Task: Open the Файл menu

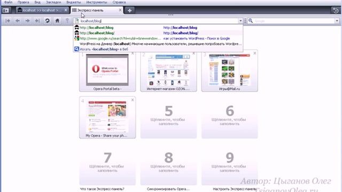Action: click(8, 2)
